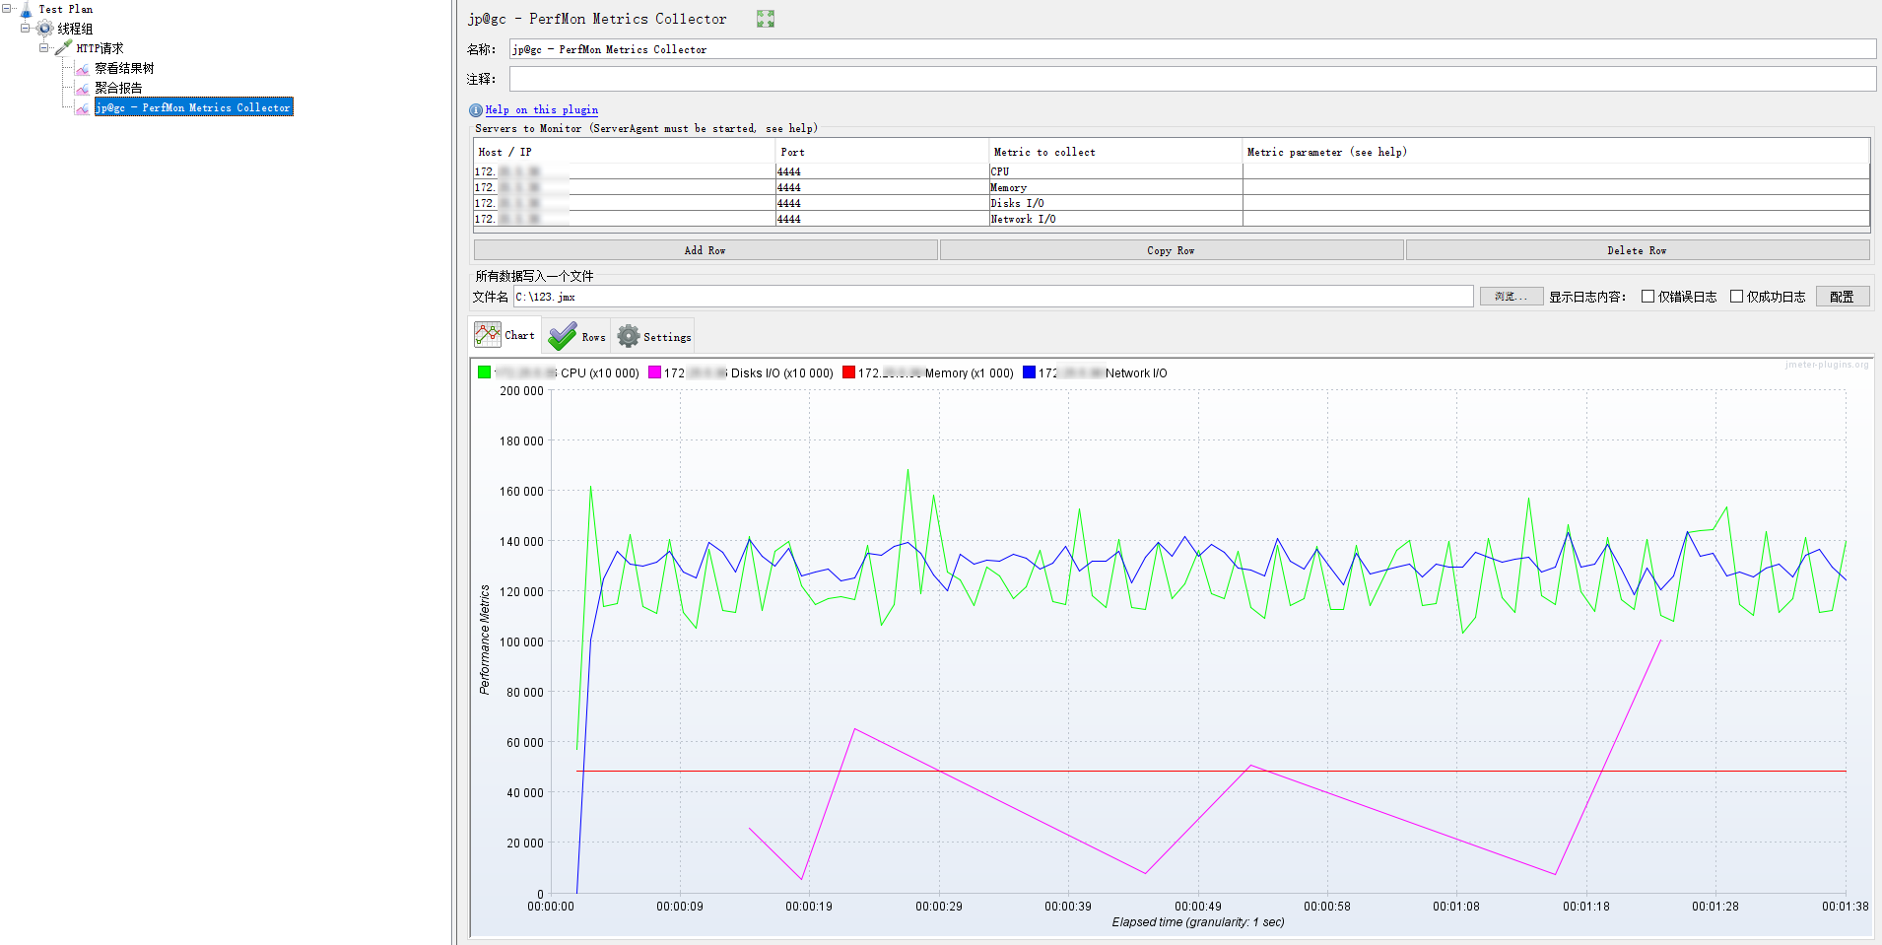The height and width of the screenshot is (945, 1882).
Task: Click the Delete Row button
Action: 1638,250
